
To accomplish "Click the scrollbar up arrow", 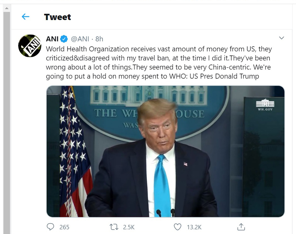I will [x=7, y=8].
